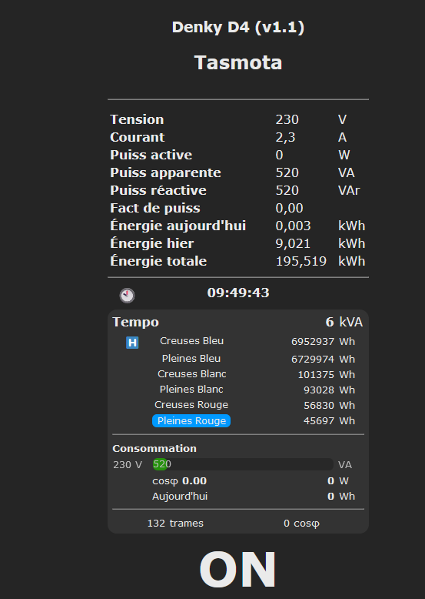Viewport: 425px width, 599px height.
Task: Select the Tempo contract label
Action: click(x=136, y=322)
